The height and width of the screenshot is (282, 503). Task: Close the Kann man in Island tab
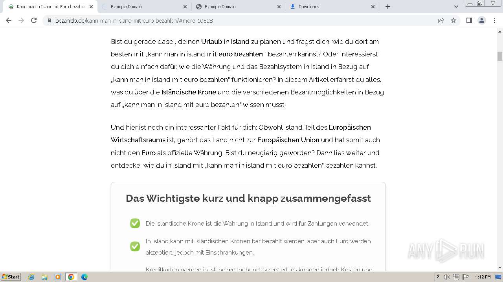tap(91, 7)
